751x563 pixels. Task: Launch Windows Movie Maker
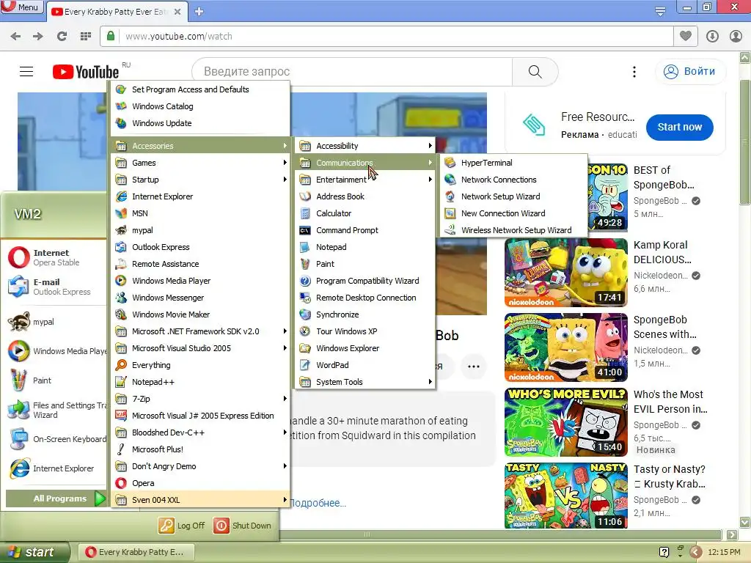coord(201,314)
